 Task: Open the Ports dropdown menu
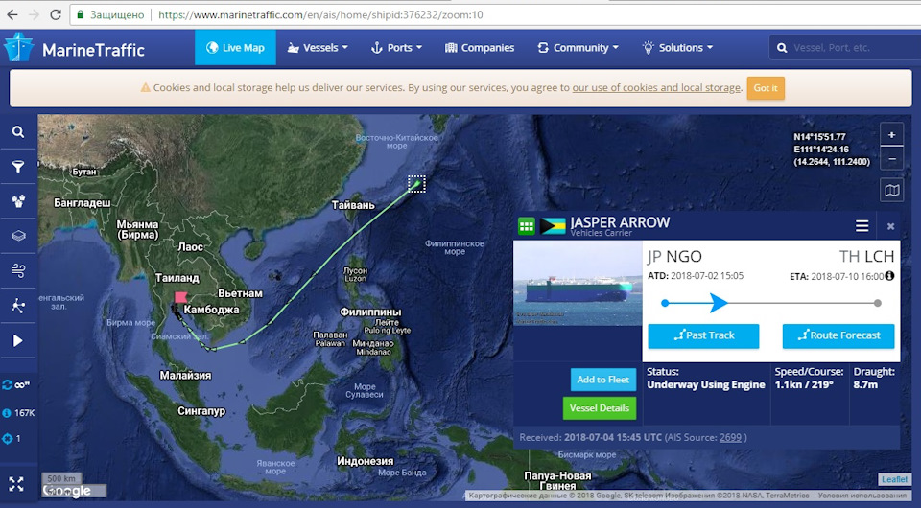coord(396,48)
